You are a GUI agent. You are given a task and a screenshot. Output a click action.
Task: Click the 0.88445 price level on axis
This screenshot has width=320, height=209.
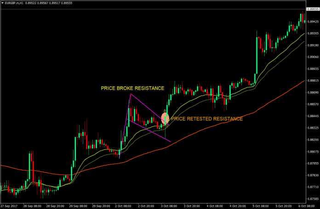[313, 116]
